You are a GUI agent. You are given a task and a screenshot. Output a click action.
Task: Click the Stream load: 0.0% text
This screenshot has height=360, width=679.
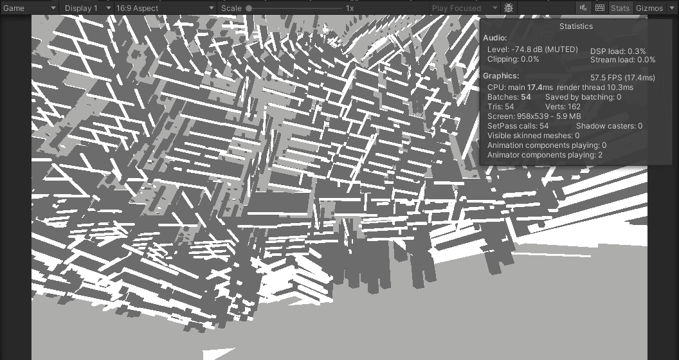pos(622,60)
